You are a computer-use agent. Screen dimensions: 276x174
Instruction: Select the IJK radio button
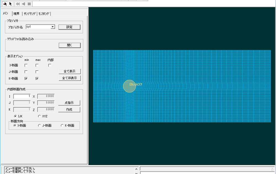point(15,116)
